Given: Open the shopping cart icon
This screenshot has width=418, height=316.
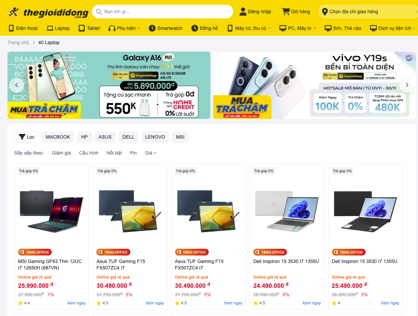Looking at the screenshot, I should [x=286, y=12].
